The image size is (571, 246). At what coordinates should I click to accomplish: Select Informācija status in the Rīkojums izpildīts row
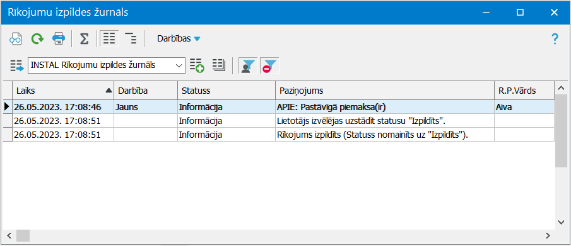pyautogui.click(x=226, y=135)
